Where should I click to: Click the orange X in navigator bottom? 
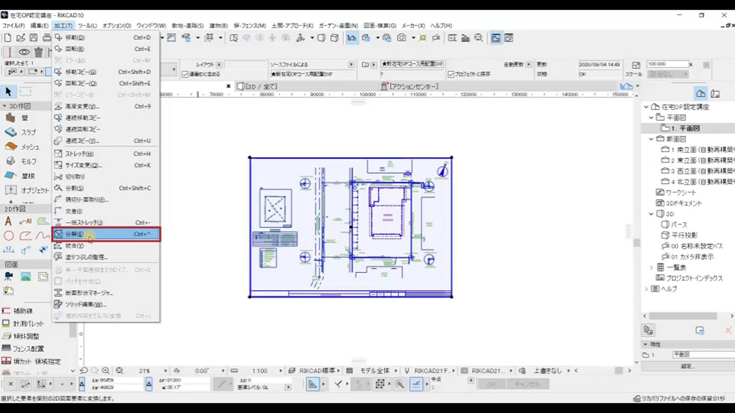(728, 330)
